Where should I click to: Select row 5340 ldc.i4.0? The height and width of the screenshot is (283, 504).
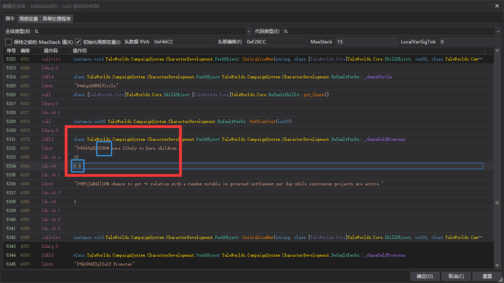coord(249,219)
